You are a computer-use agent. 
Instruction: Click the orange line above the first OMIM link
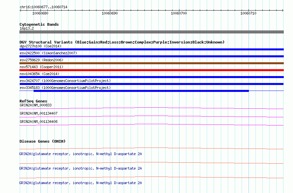point(151,148)
